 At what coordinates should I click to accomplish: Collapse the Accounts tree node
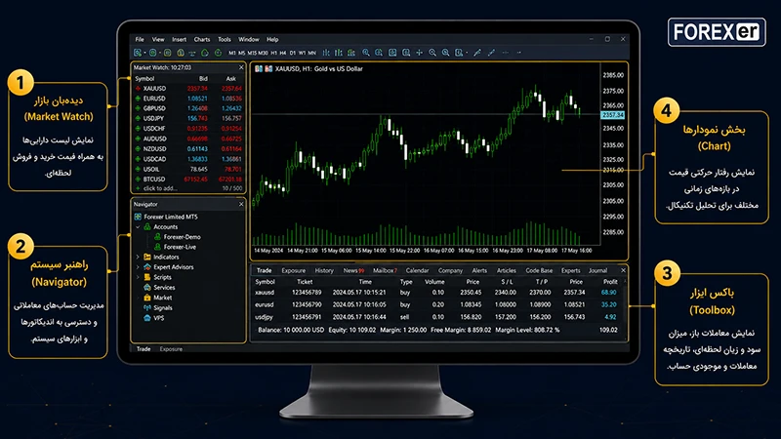point(138,226)
